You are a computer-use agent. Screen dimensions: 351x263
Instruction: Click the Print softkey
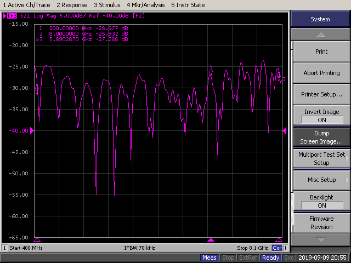tap(321, 52)
